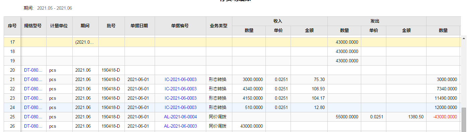Click the quantity 4340.0000

click(253, 89)
